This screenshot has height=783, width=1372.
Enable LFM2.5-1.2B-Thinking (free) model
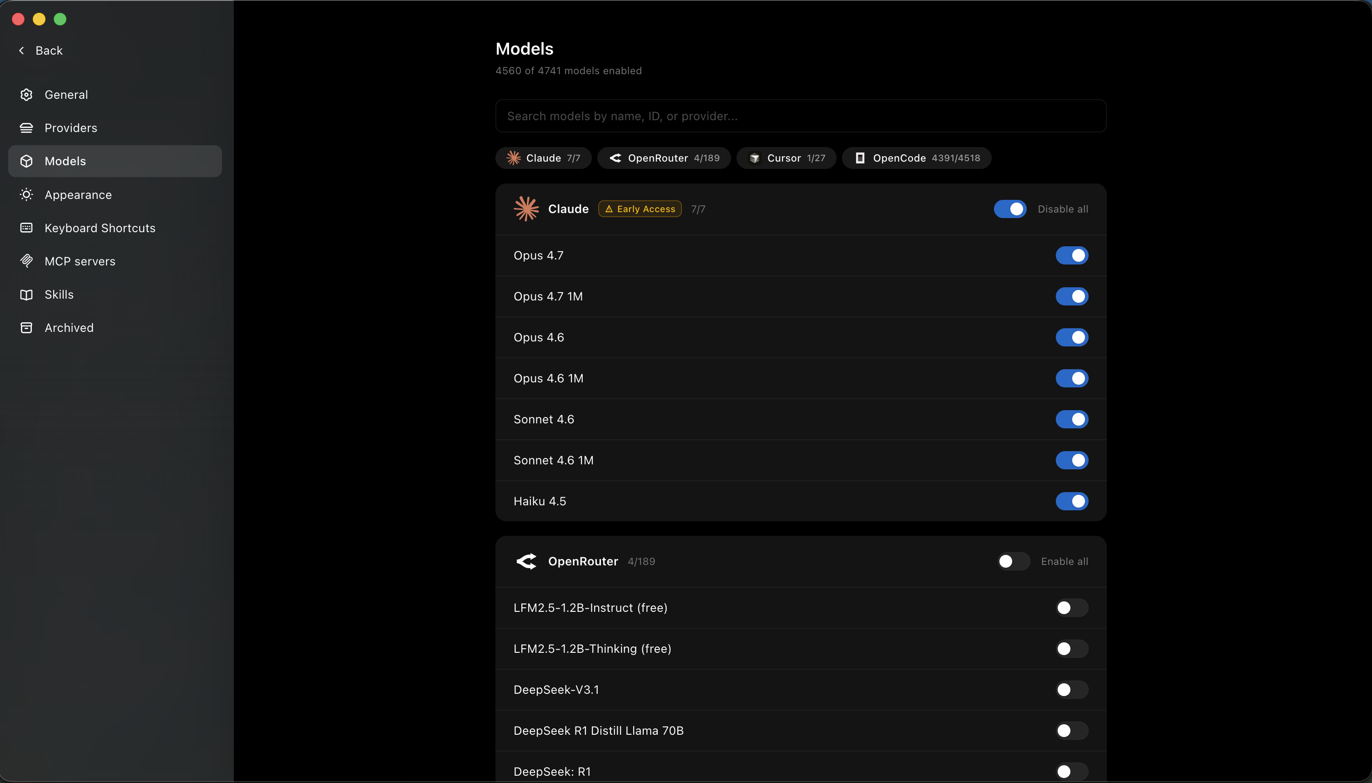point(1072,649)
